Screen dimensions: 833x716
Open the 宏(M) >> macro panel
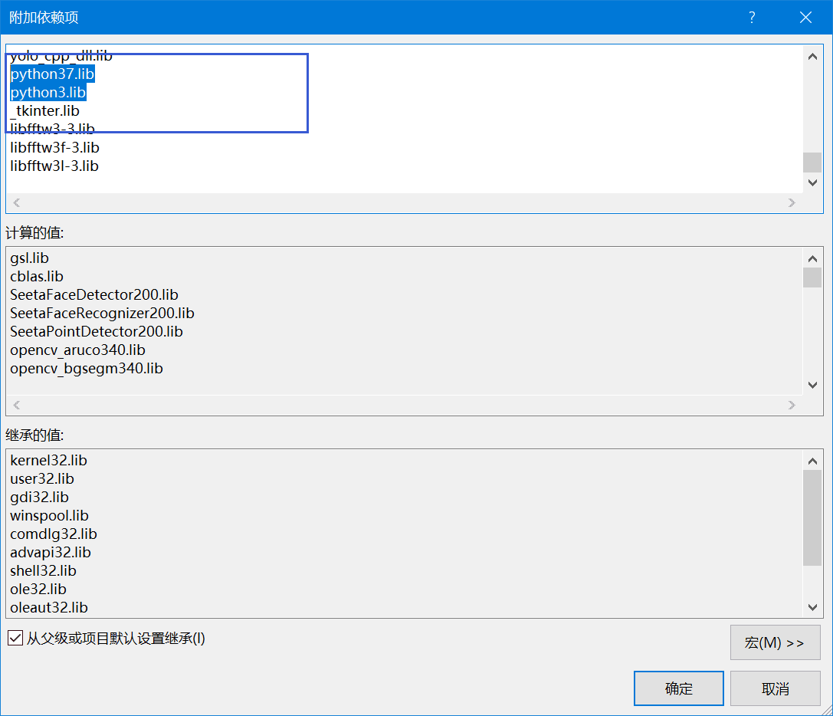775,642
